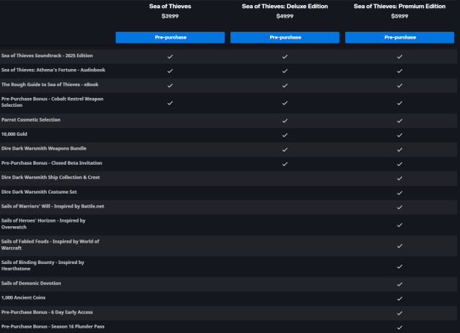The image size is (460, 333).
Task: Click Premium checkmark for Weapons Bundle row
Action: [x=400, y=150]
